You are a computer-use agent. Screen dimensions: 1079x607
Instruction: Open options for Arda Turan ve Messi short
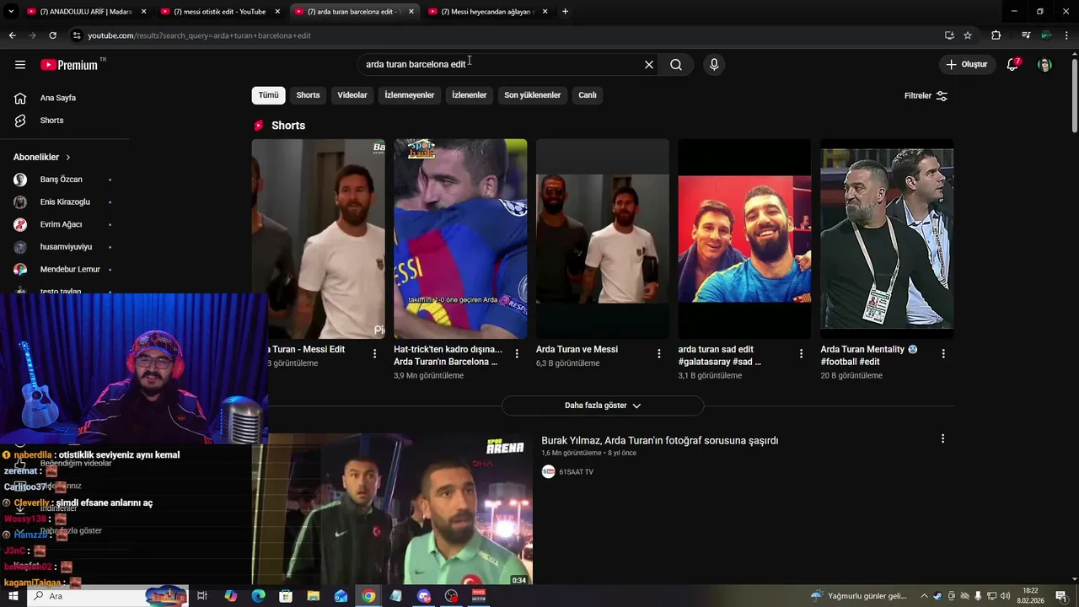[659, 354]
